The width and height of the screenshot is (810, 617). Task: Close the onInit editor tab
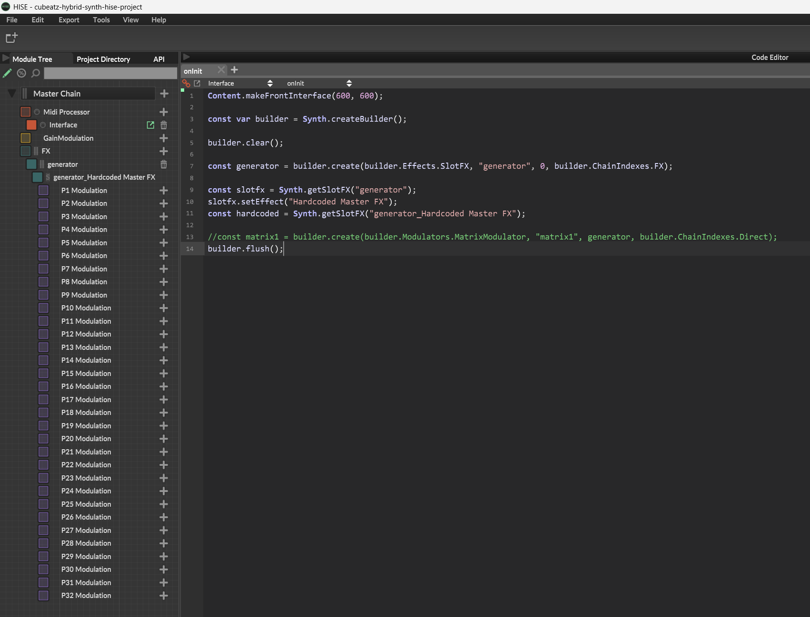click(221, 70)
